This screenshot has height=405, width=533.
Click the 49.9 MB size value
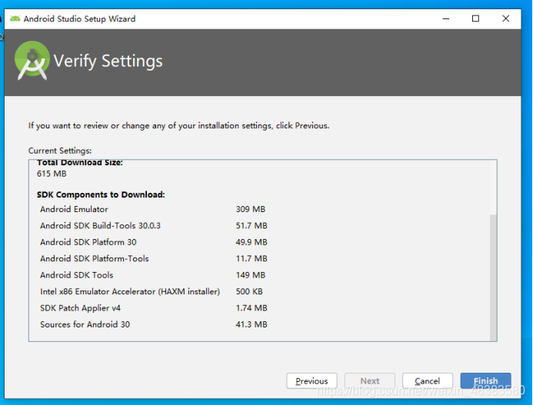point(252,242)
